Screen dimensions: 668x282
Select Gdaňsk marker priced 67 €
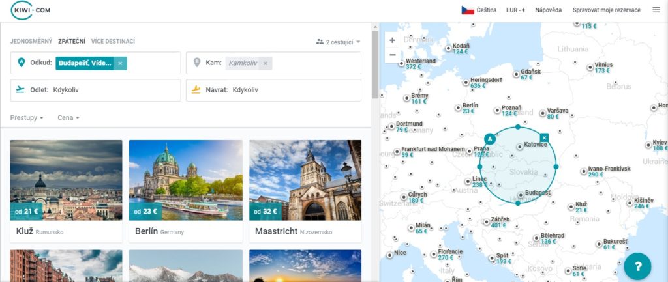[517, 74]
